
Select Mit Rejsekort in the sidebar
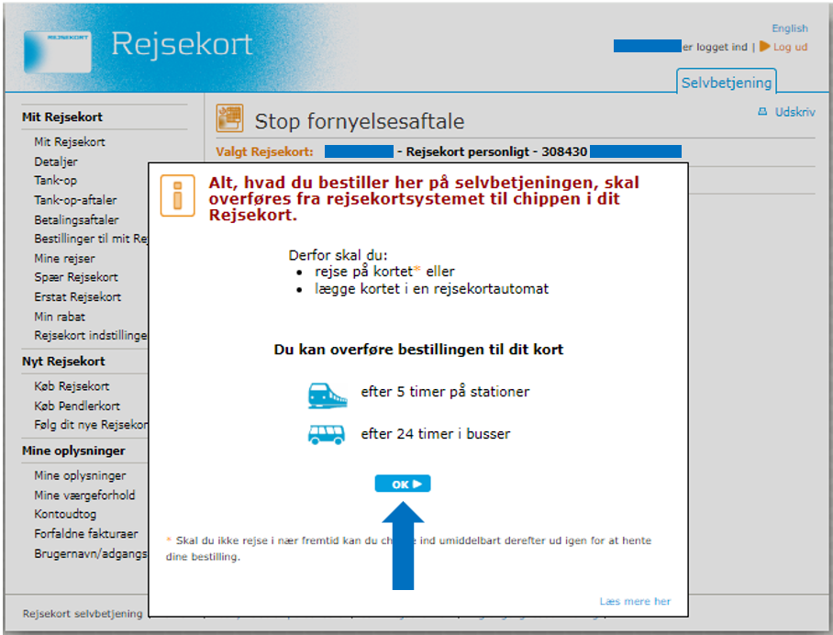click(70, 142)
